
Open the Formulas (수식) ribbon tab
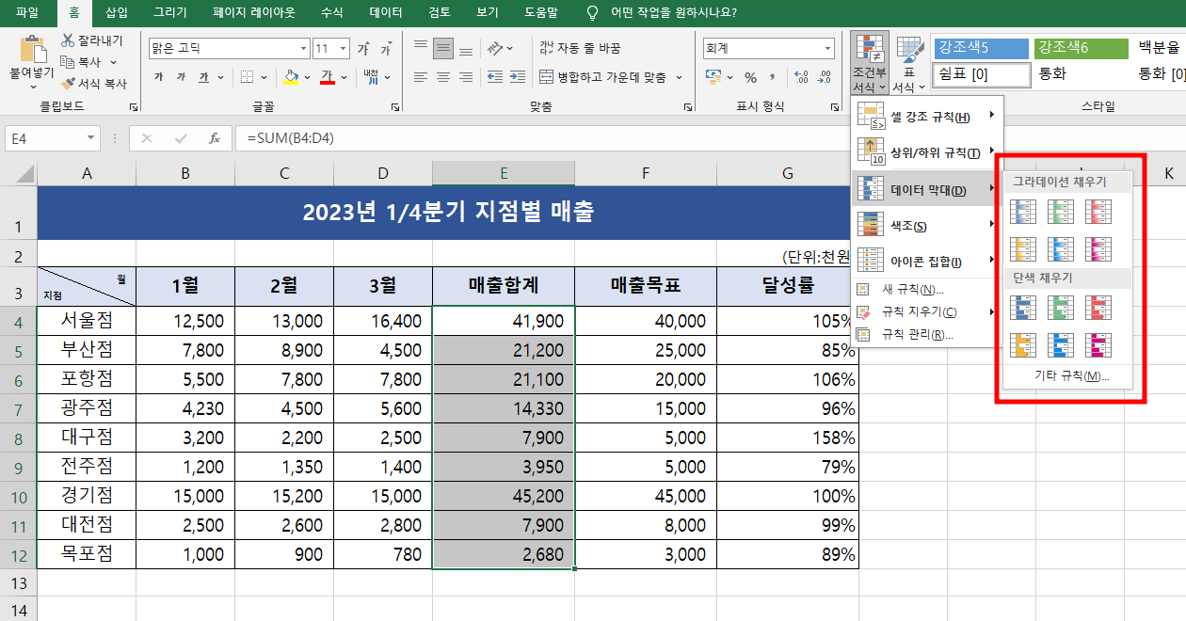coord(332,13)
